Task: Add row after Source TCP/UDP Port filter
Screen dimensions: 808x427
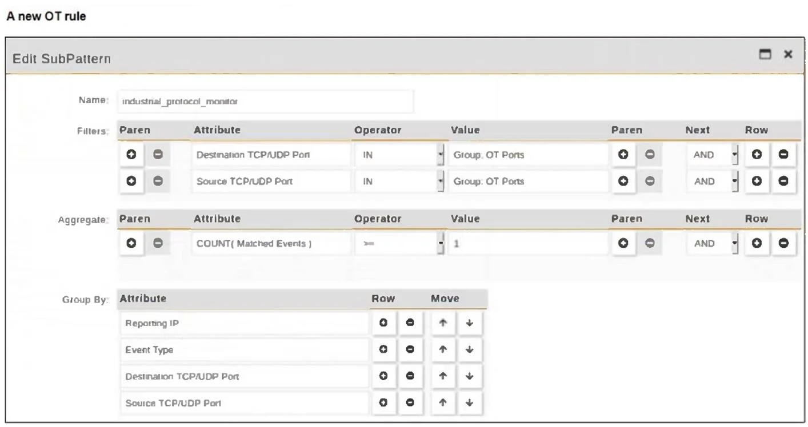Action: [x=757, y=181]
